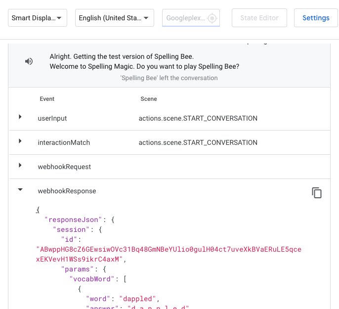
Task: Click the Googleplex location input field
Action: click(x=185, y=18)
